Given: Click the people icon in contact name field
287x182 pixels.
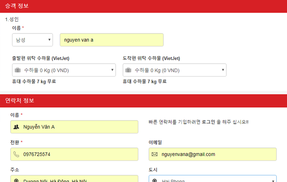Looking at the screenshot, I should point(16,127).
